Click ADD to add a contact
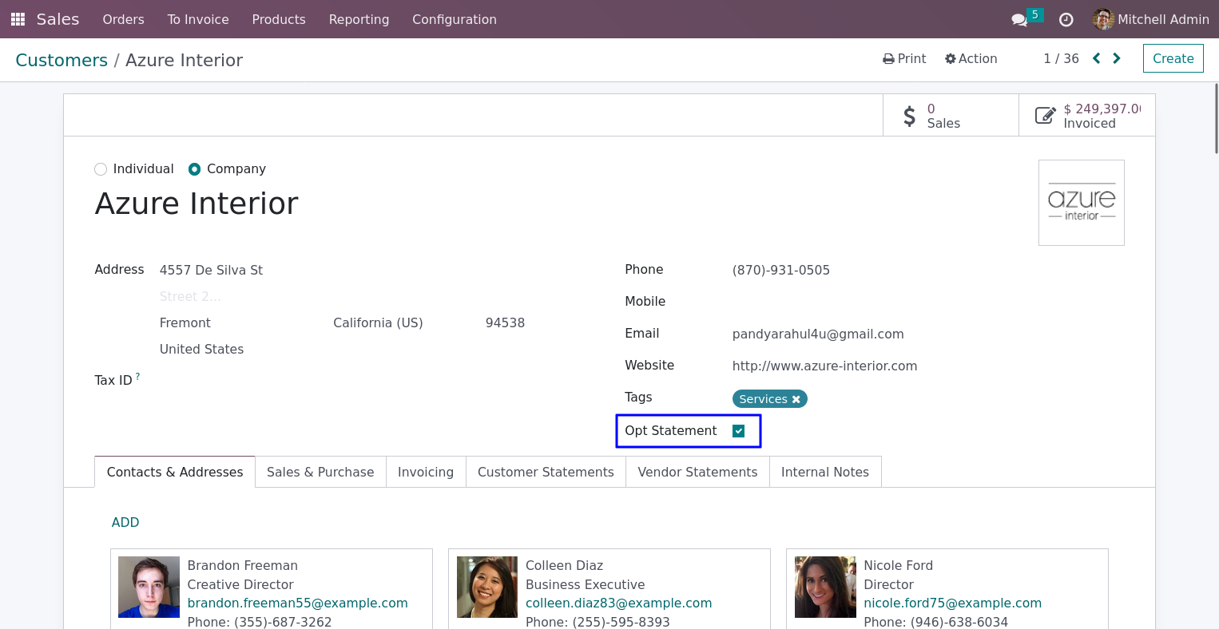1219x629 pixels. pos(125,522)
